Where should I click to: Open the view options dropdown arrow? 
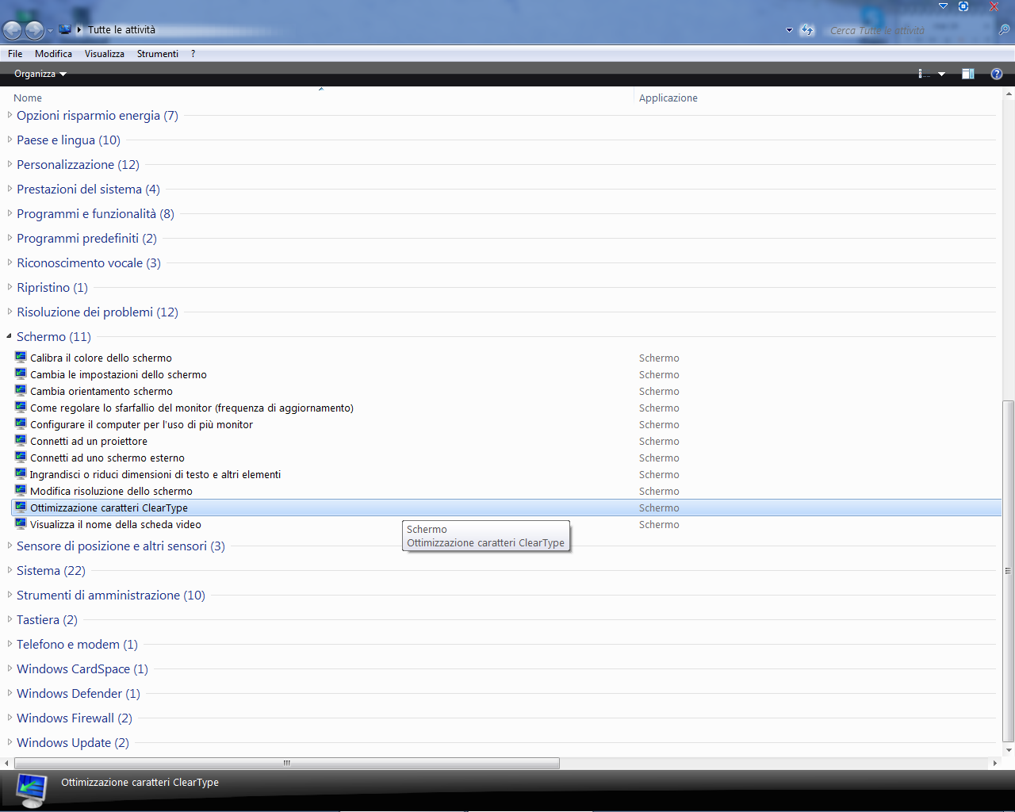pos(941,74)
